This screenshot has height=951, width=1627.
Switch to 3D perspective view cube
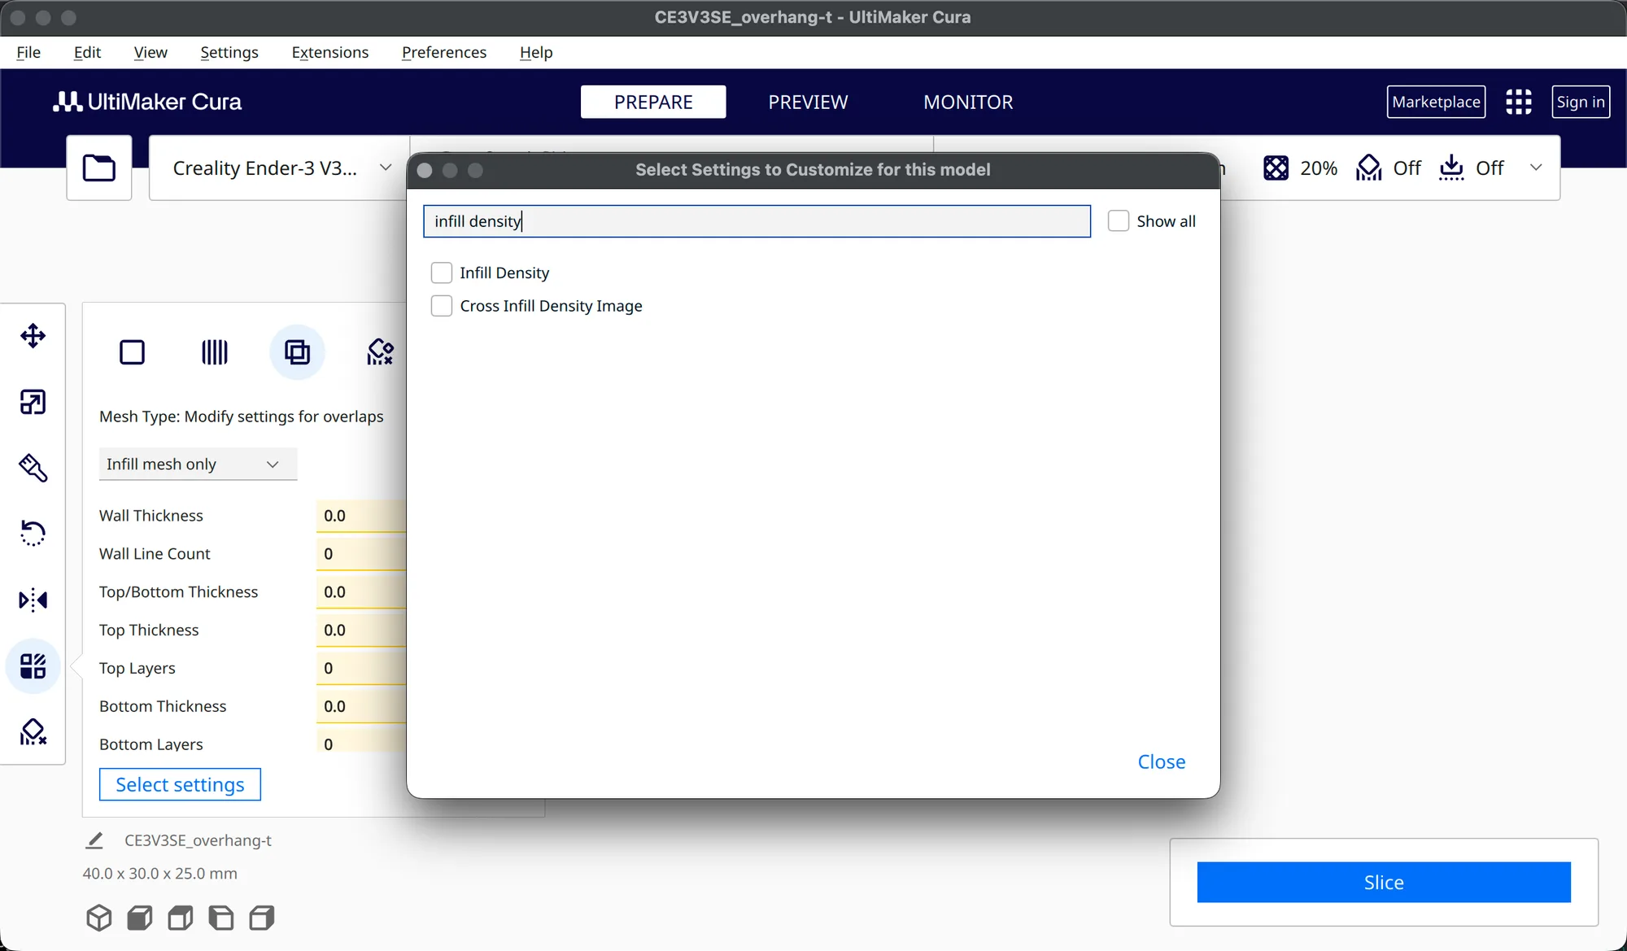point(98,918)
